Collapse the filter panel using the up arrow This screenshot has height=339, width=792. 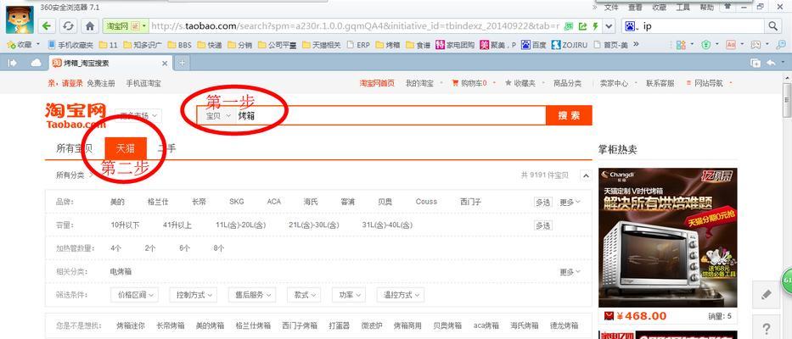pyautogui.click(x=586, y=175)
